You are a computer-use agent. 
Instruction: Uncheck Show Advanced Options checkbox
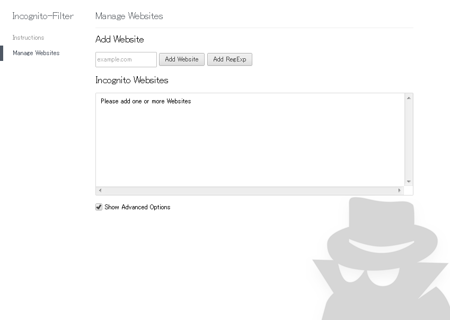[x=99, y=207]
